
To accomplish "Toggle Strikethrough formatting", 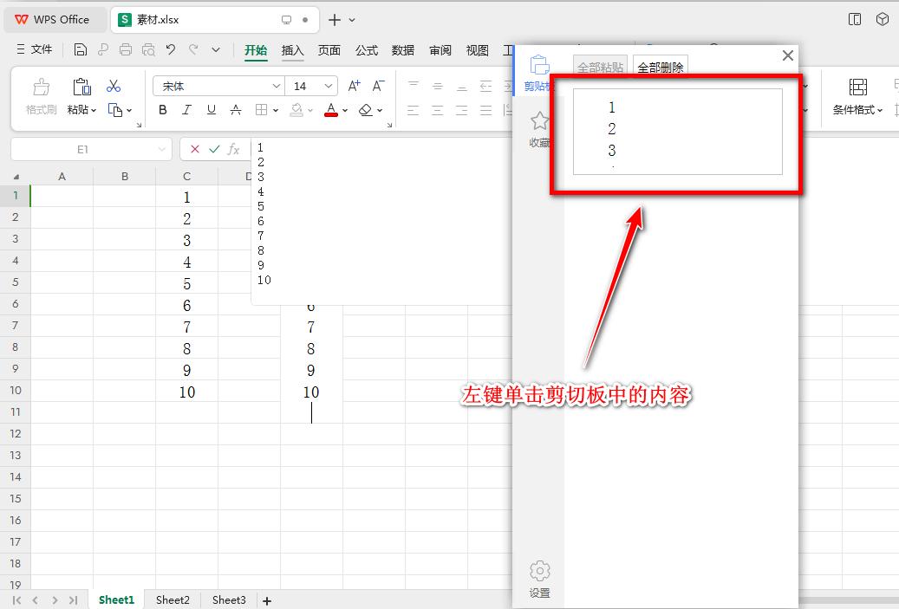I will (236, 109).
